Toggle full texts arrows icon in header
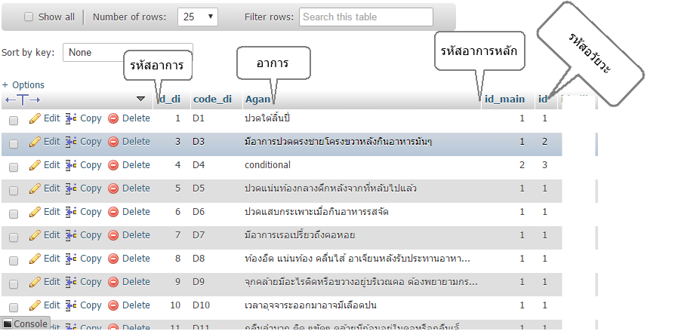This screenshot has width=678, height=331. click(x=23, y=100)
